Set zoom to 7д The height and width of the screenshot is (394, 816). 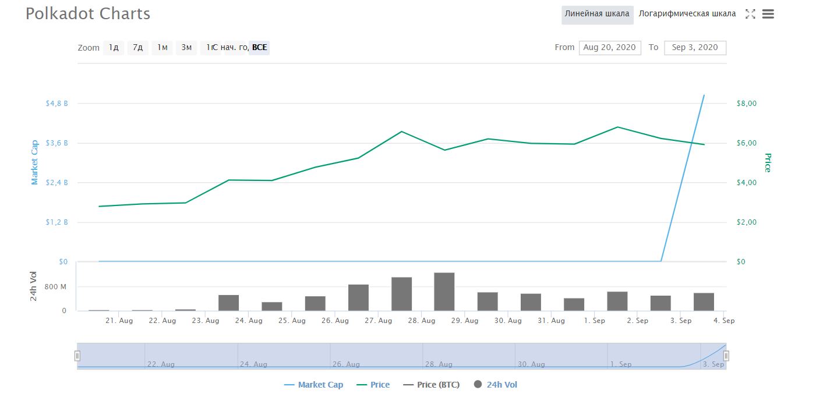138,48
